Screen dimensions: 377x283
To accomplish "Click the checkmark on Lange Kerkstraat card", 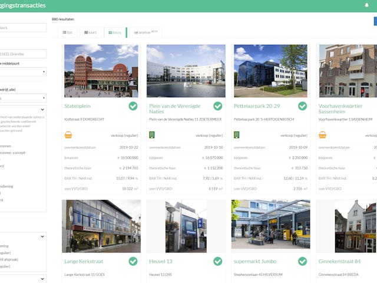I will (x=133, y=261).
